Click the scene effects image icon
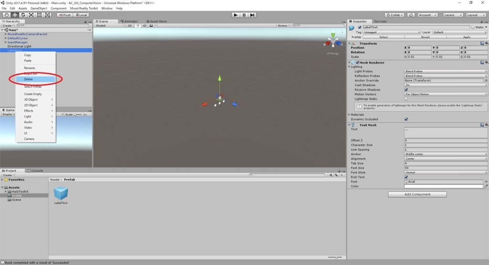 (x=151, y=26)
